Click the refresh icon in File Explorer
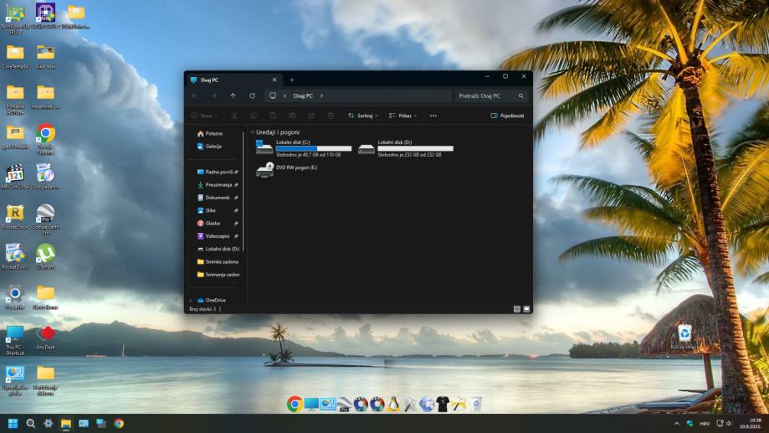Viewport: 769px width, 433px height. click(x=252, y=95)
